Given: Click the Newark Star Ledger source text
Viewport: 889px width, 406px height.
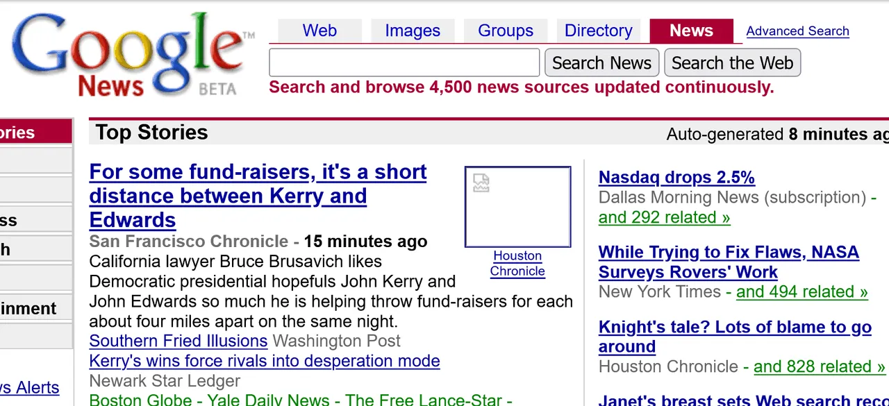Looking at the screenshot, I should pyautogui.click(x=165, y=381).
